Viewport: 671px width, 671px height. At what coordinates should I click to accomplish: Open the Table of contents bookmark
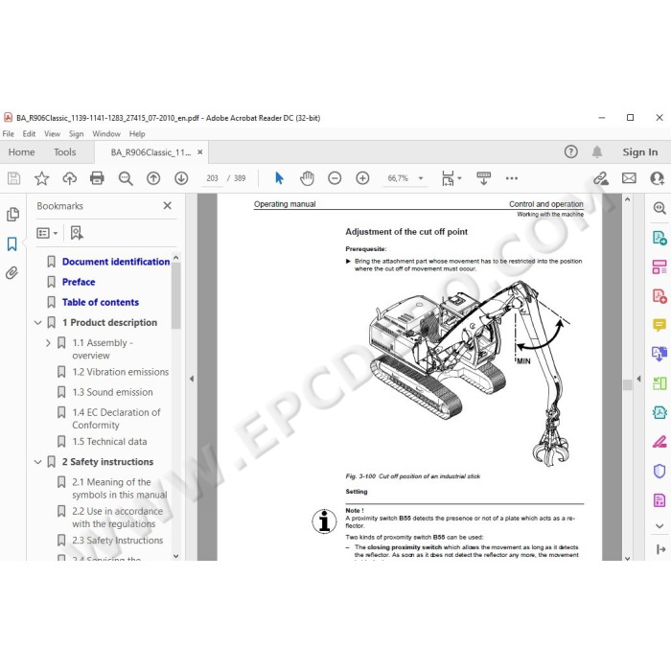pos(100,302)
